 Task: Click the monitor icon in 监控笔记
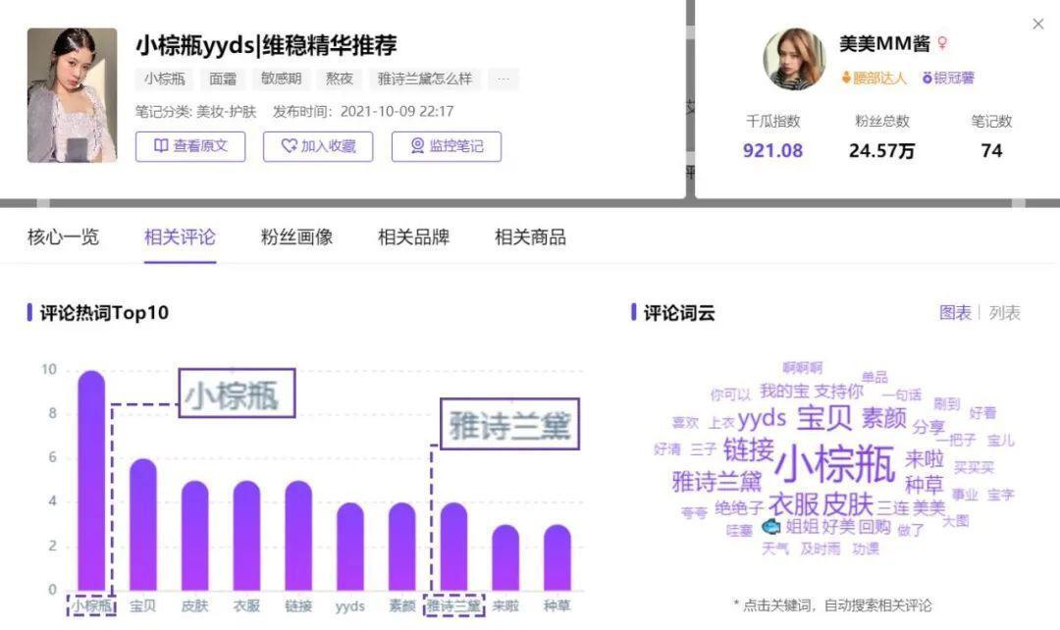coord(417,146)
